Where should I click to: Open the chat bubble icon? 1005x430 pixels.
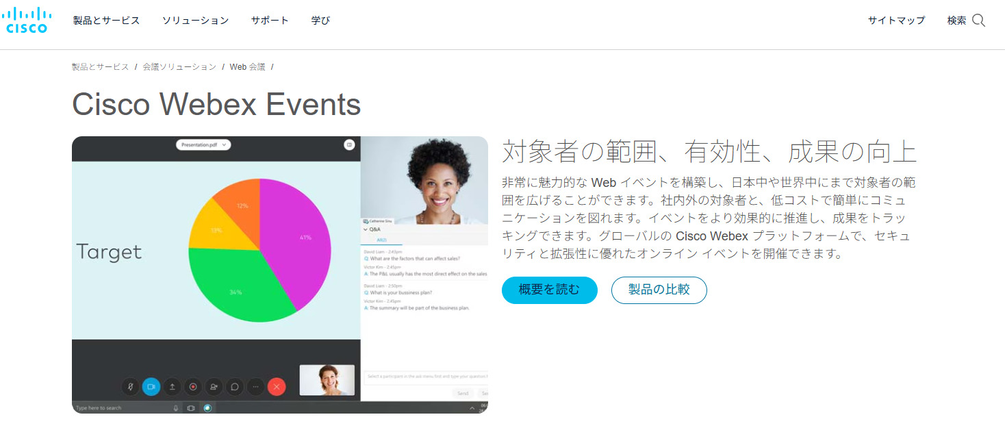235,386
